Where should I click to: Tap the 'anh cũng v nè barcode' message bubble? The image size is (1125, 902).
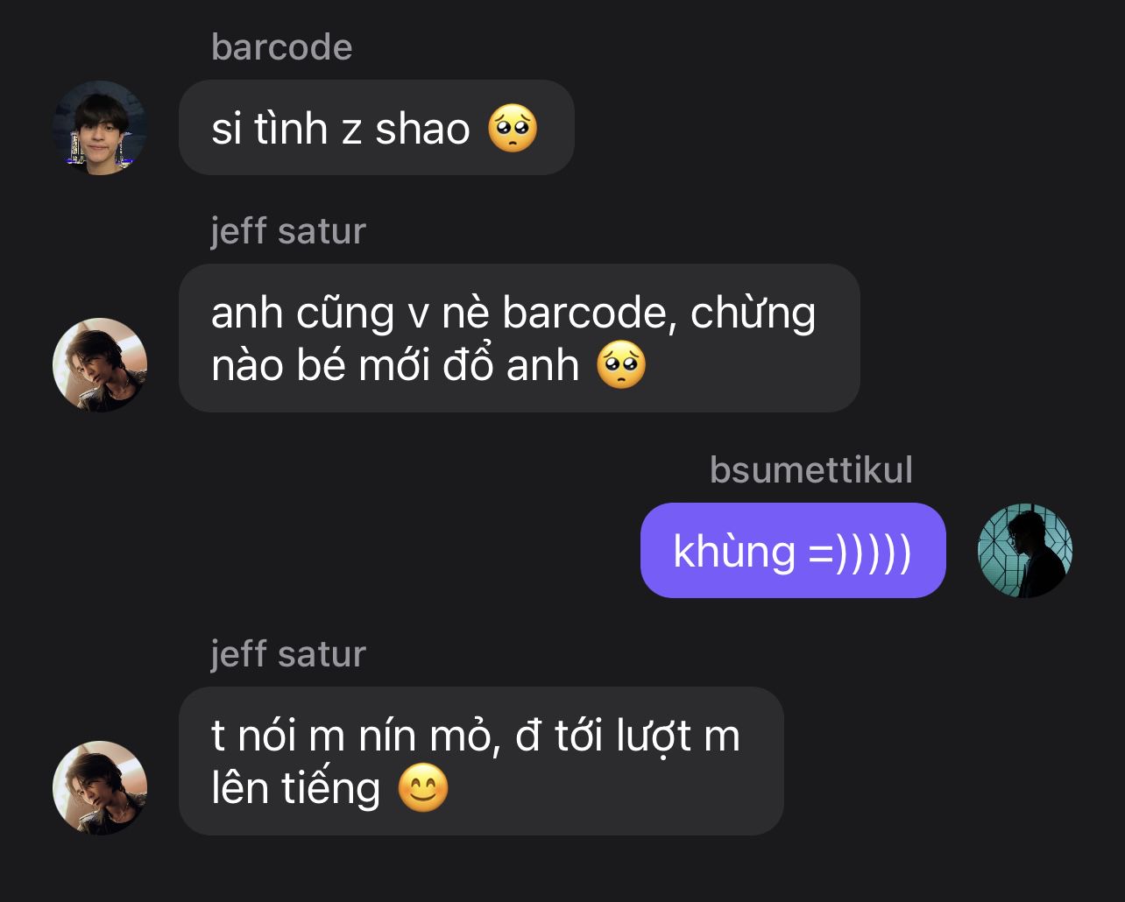point(520,338)
